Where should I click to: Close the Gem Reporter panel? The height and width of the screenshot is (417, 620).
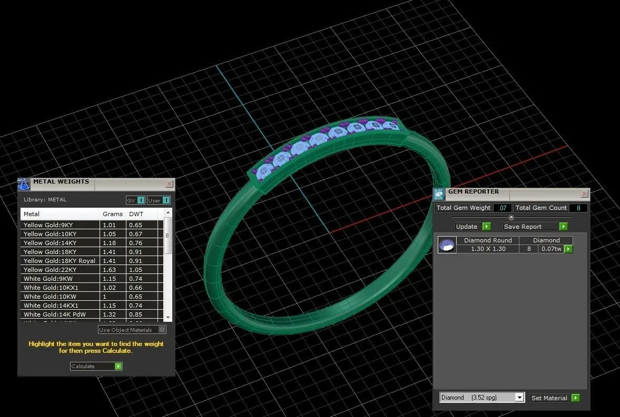[584, 194]
